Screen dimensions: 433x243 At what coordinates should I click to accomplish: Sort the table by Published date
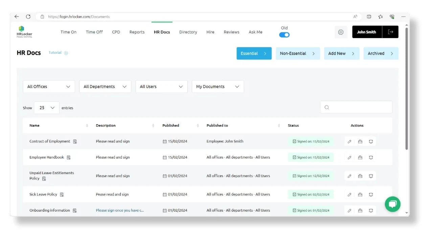(x=198, y=126)
